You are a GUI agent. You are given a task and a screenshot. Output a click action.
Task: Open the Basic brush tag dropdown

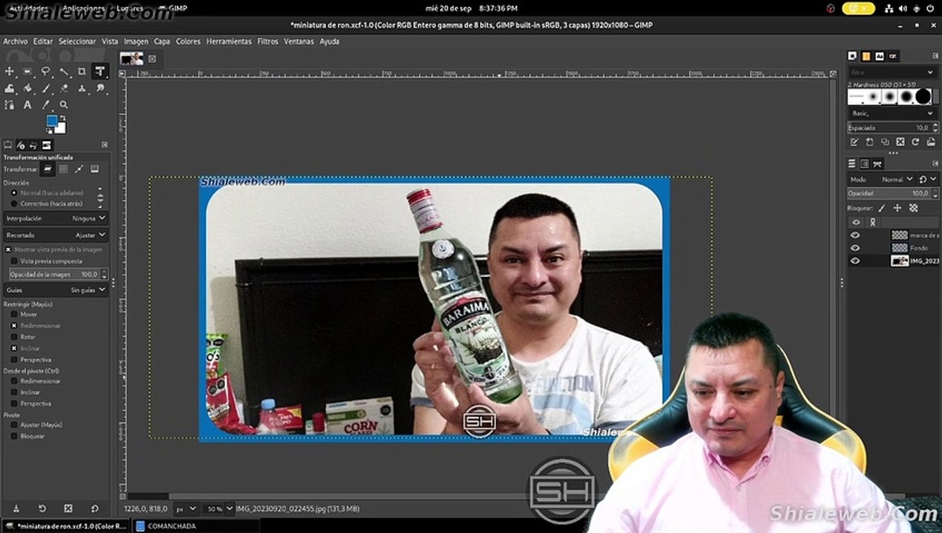[x=892, y=113]
